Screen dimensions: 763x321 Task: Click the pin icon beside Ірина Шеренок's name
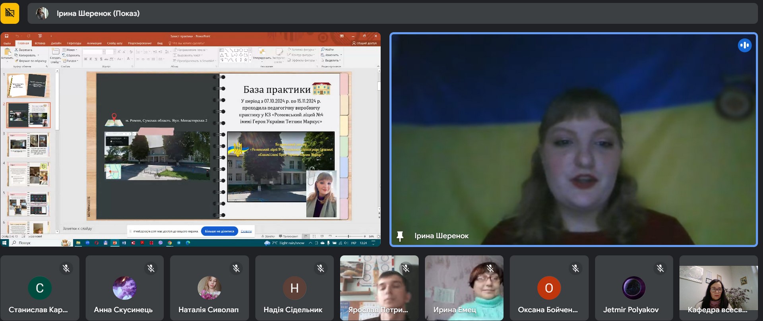coord(400,236)
